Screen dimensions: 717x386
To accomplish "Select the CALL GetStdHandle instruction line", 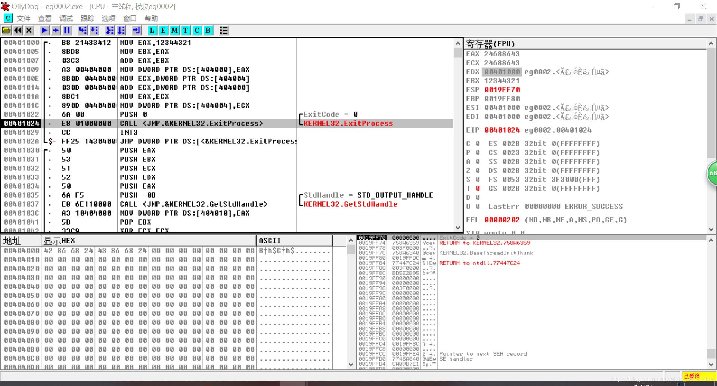I will [227, 204].
